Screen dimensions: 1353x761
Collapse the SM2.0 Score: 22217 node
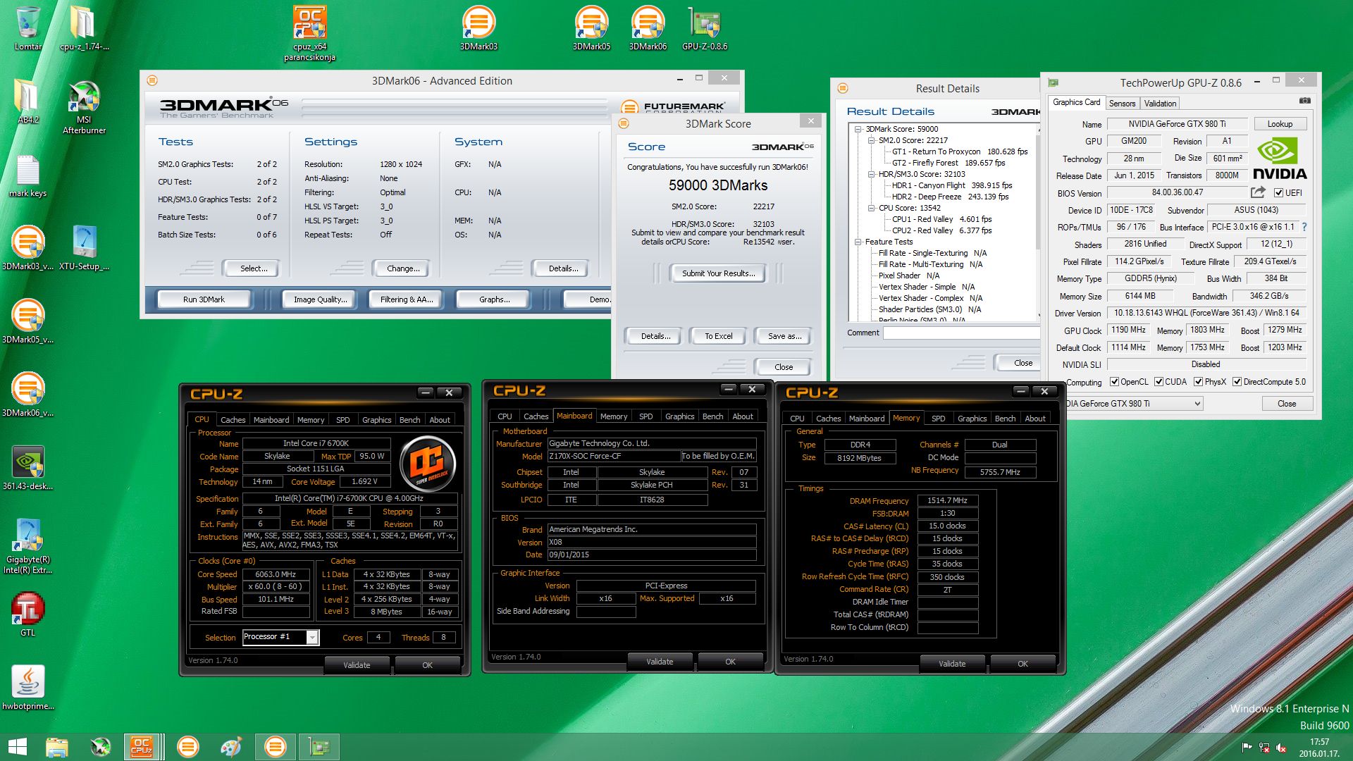(x=871, y=140)
